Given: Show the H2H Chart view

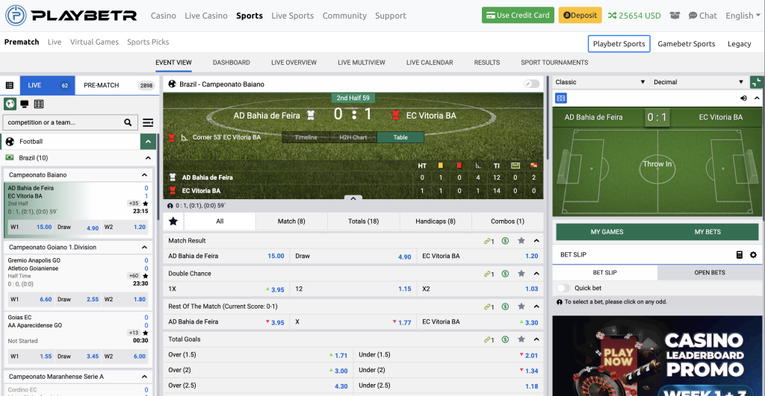Looking at the screenshot, I should (353, 137).
